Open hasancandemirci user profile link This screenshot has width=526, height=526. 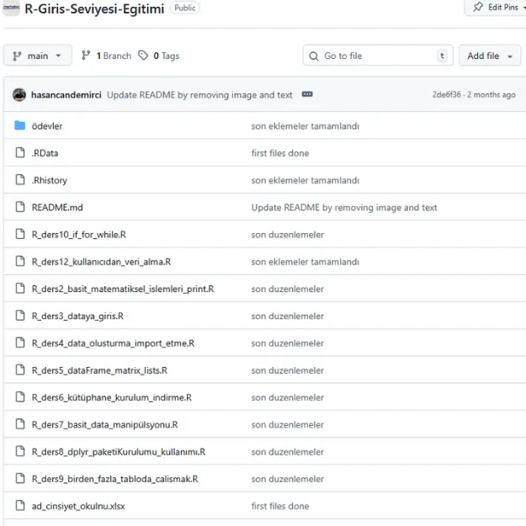(x=66, y=95)
